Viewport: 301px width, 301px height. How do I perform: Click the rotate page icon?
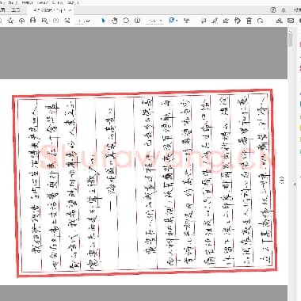click(x=260, y=21)
